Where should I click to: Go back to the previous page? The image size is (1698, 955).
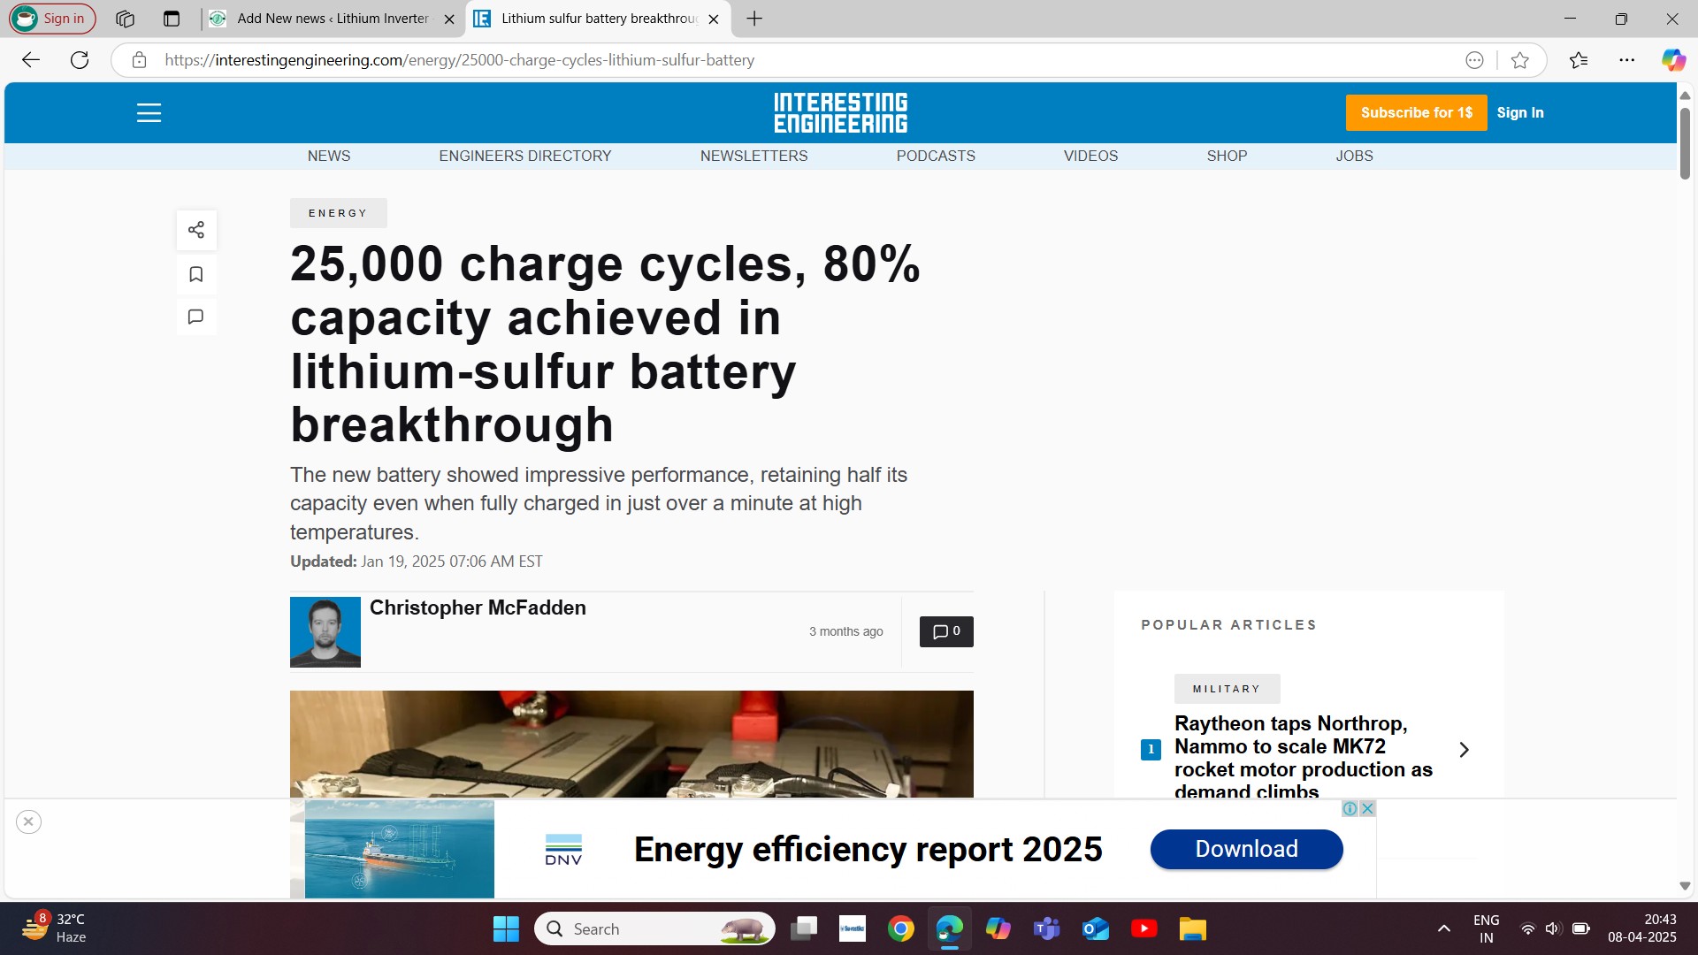[x=31, y=59]
